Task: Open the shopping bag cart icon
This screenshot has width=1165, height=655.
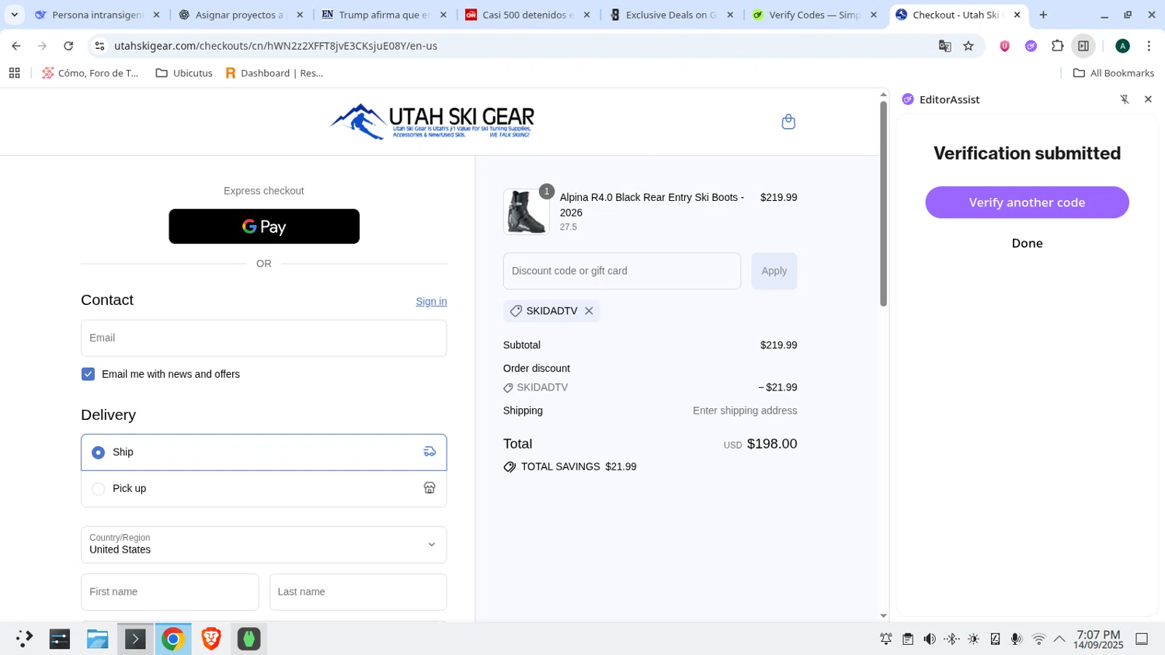Action: [788, 122]
